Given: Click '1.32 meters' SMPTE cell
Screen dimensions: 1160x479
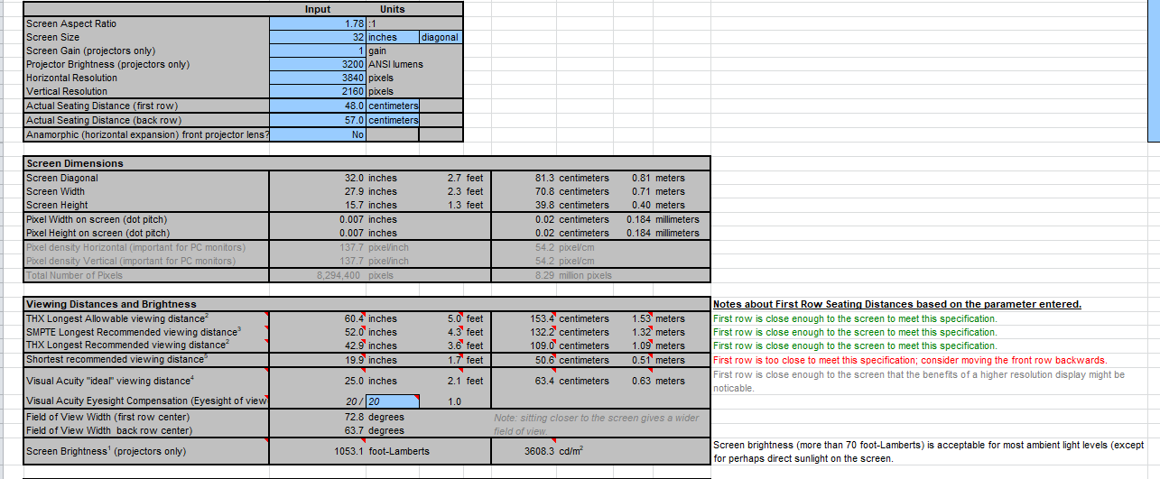Looking at the screenshot, I should pyautogui.click(x=658, y=332).
